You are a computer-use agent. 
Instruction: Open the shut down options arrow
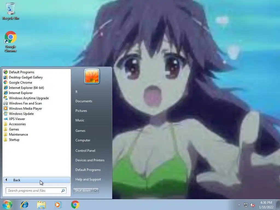[95, 191]
